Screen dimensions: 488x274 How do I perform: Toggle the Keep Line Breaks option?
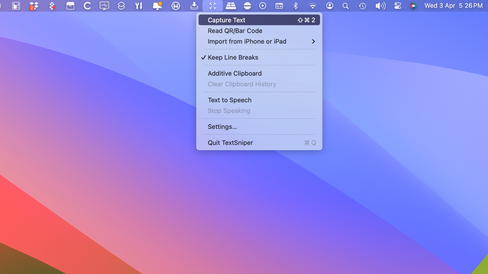259,57
